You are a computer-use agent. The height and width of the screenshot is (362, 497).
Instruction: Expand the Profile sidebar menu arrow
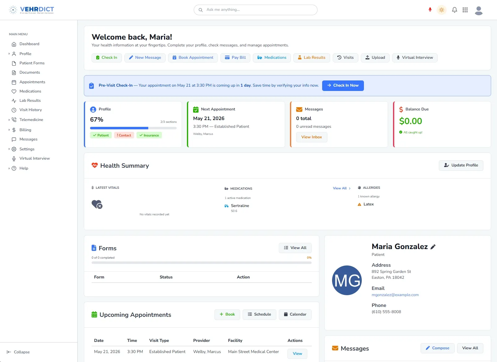click(x=9, y=54)
